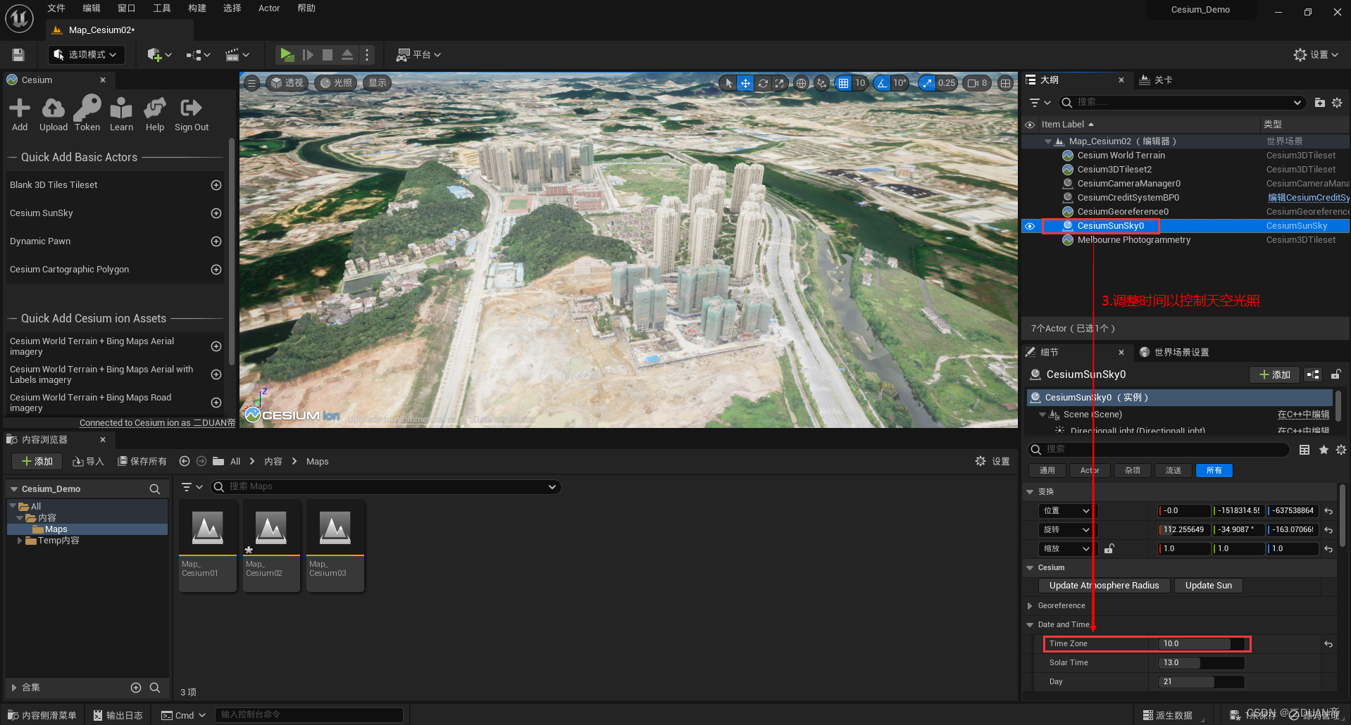Add Blank 3D Tiles Tileset actor

(216, 185)
